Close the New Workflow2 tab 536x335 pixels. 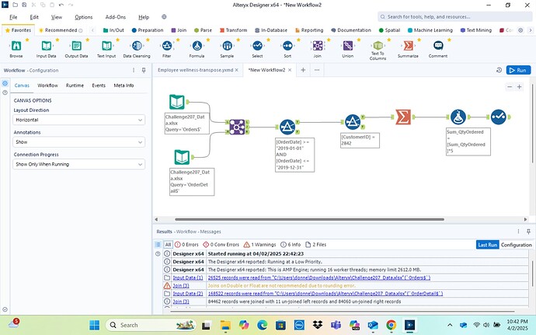(290, 70)
